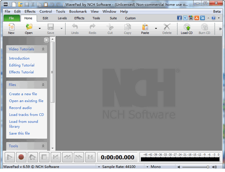Stop playback with the square Stop button
Screen dimensions: 225x172
(x=44, y=157)
